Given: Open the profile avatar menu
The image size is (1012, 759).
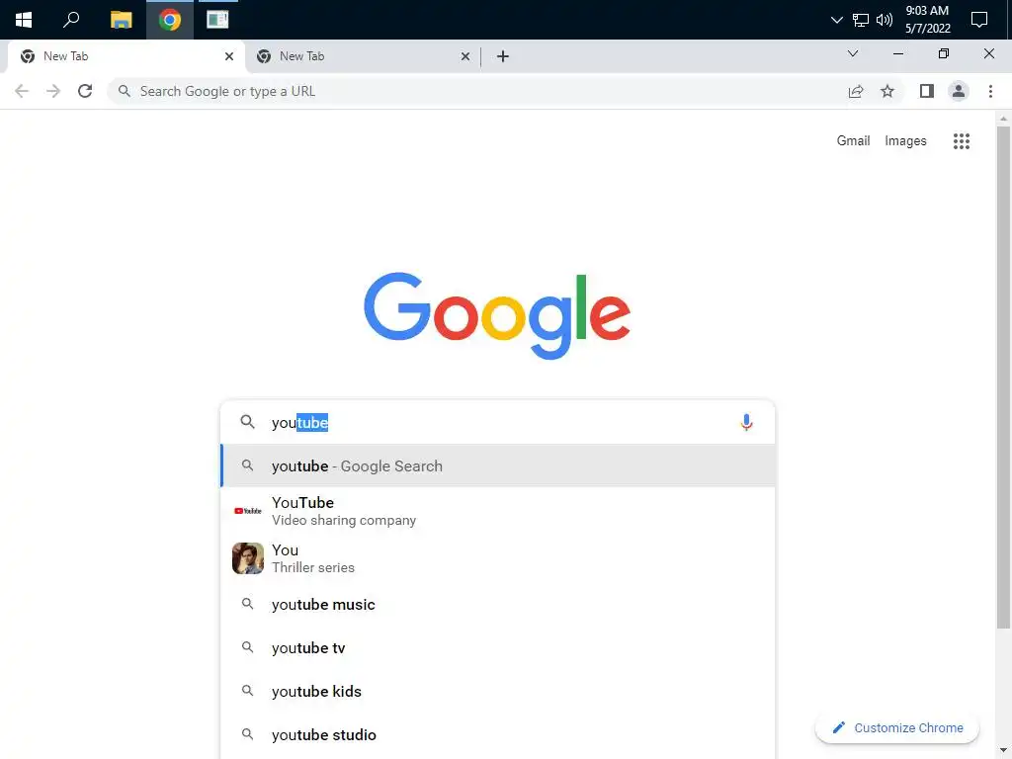Looking at the screenshot, I should [959, 91].
